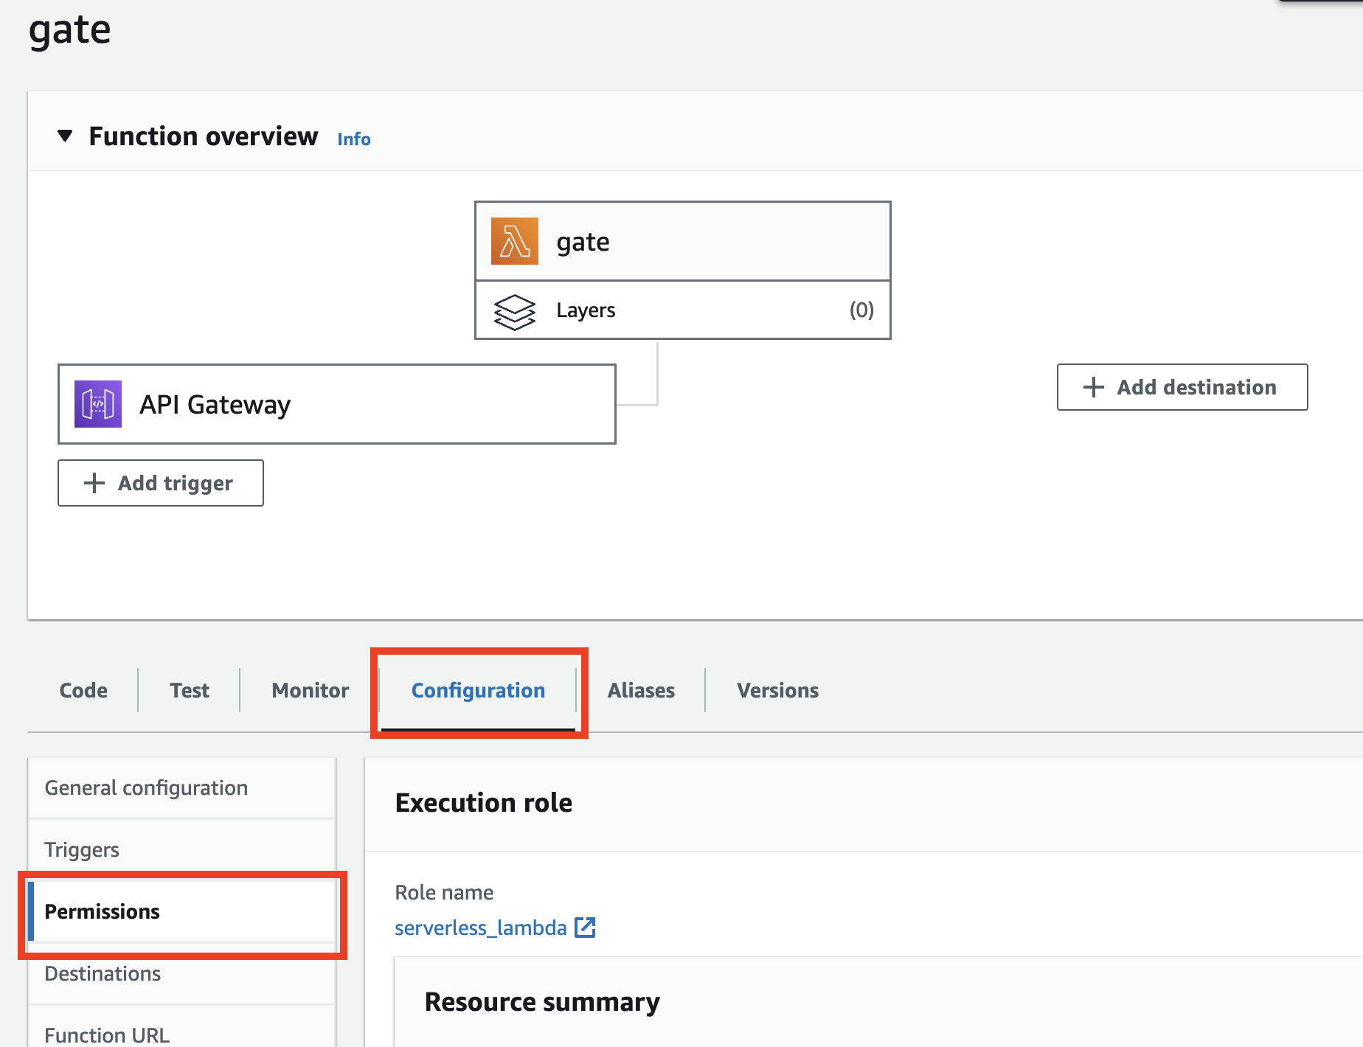
Task: Click the Info link beside Function overview
Action: (x=354, y=139)
